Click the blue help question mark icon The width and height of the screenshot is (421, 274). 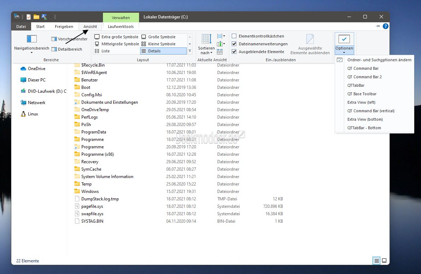386,26
